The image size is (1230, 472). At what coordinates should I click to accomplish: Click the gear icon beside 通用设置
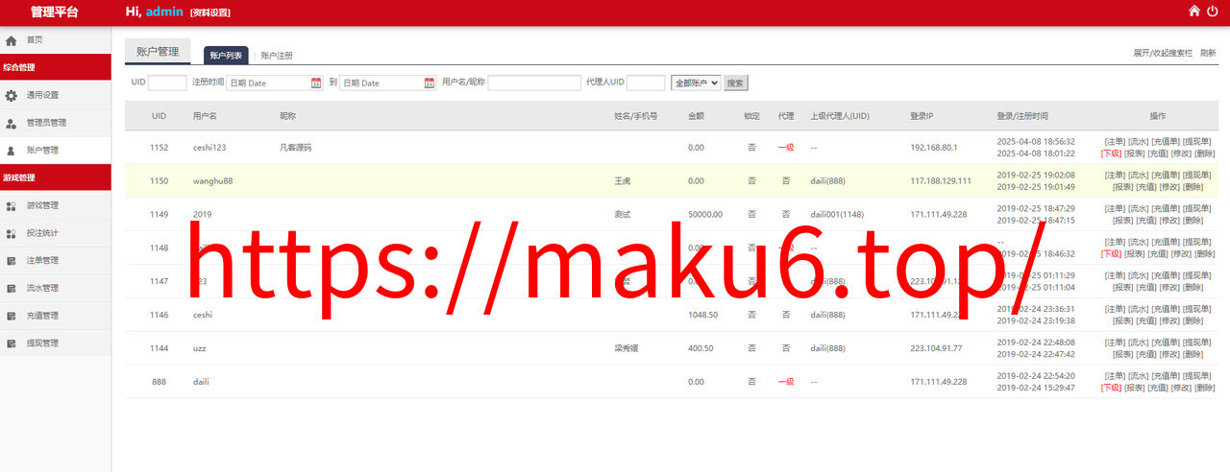tap(12, 96)
